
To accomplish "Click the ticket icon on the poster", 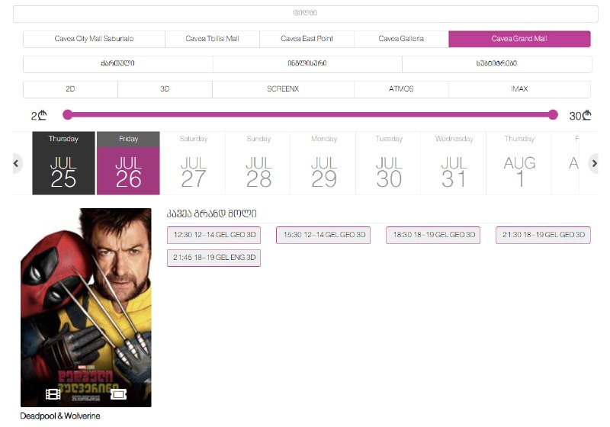I will [118, 394].
